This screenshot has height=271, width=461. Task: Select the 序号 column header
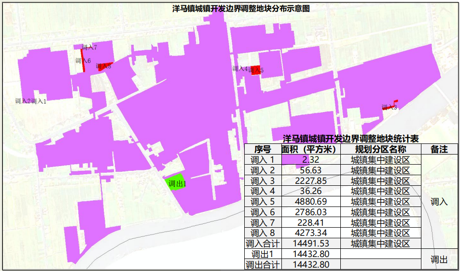[262, 149]
